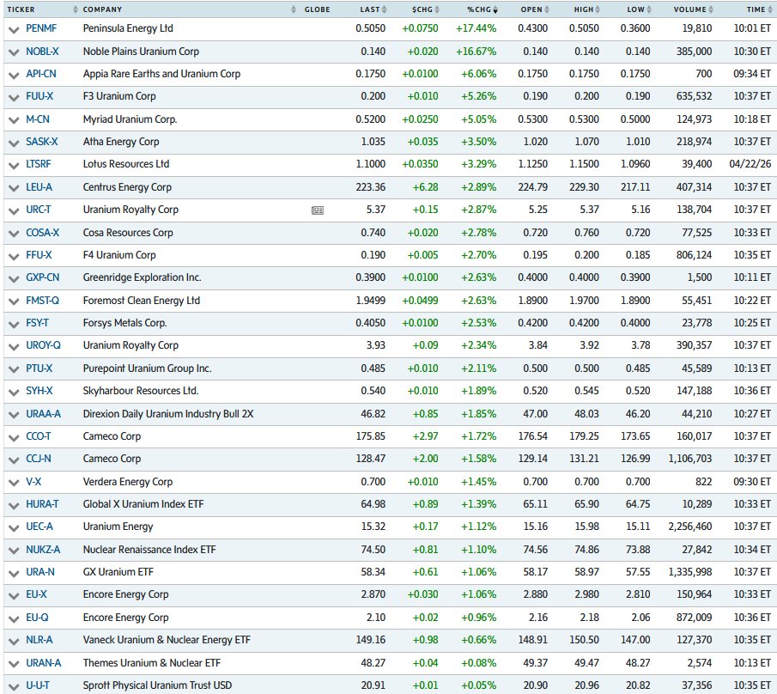
Task: Sort by LAST price column header
Action: click(373, 9)
